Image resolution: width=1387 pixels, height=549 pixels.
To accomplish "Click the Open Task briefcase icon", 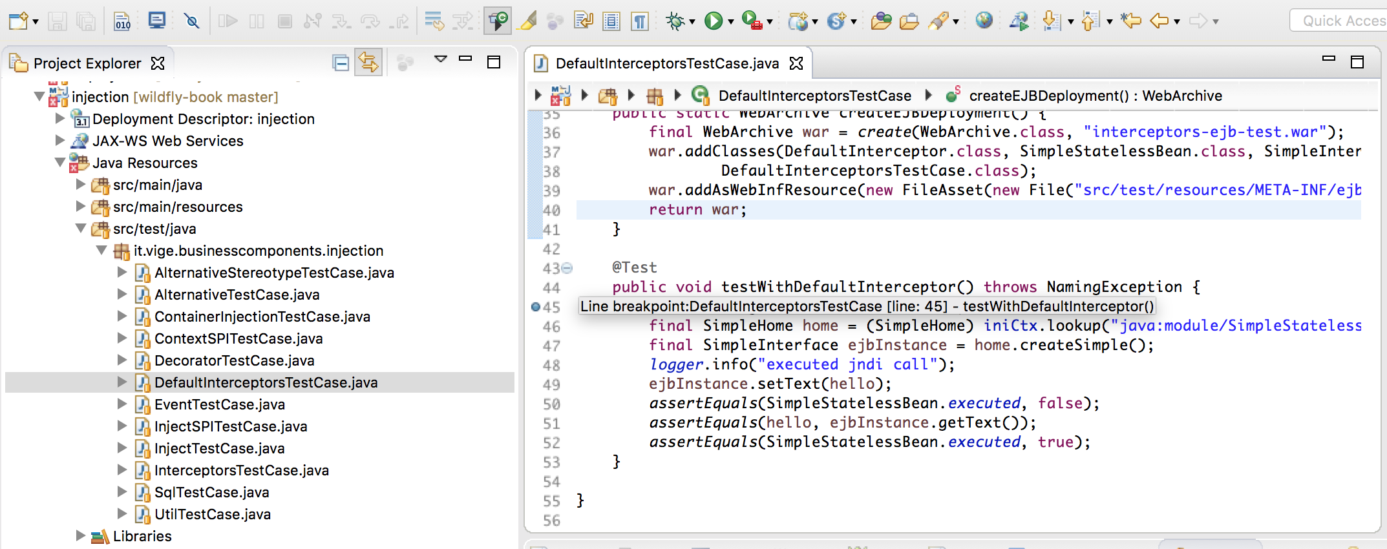I will pos(909,21).
